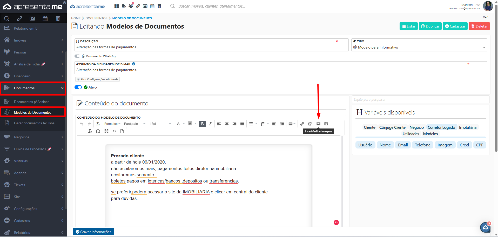
Task: Insert a special character with omega icon
Action: point(98,131)
